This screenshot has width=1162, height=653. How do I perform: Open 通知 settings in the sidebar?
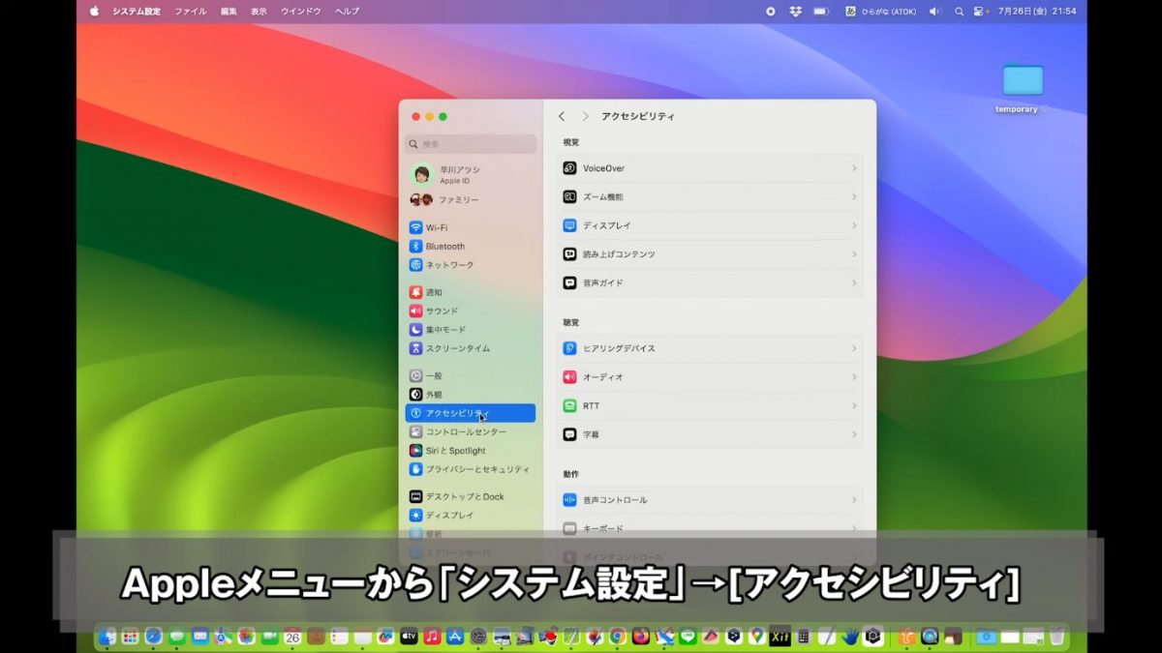471,292
